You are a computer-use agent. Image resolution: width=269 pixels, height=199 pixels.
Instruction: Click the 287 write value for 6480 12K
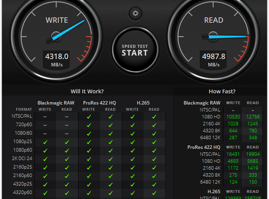point(233,138)
